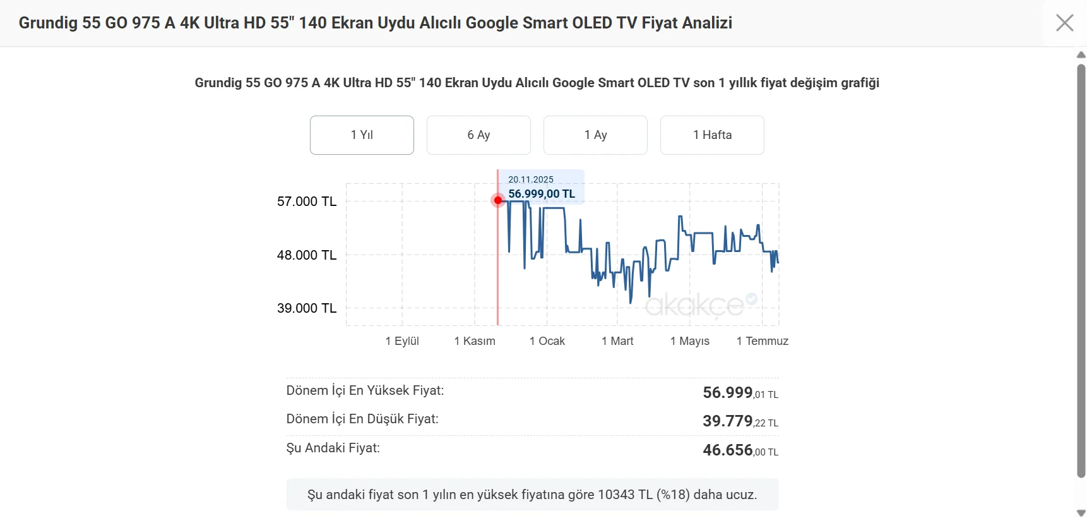Click the akakçe watermark logo
Viewport: 1087px width, 518px height.
tap(701, 305)
